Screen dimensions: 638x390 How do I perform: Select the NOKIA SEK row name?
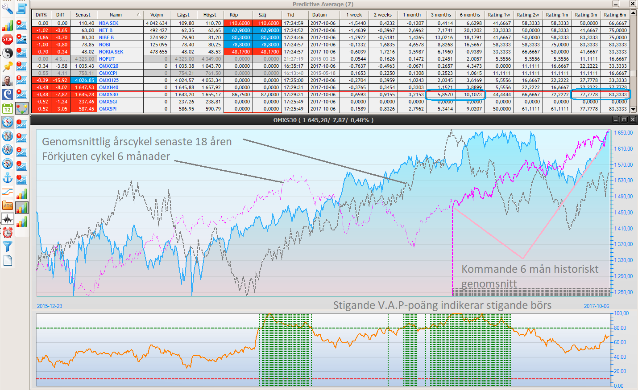(111, 52)
